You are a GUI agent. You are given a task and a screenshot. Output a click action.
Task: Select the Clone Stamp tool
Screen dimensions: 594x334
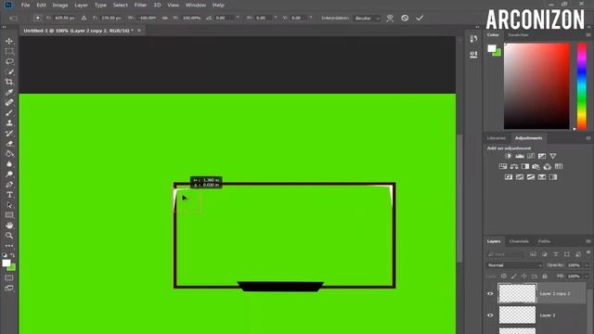[x=9, y=122]
